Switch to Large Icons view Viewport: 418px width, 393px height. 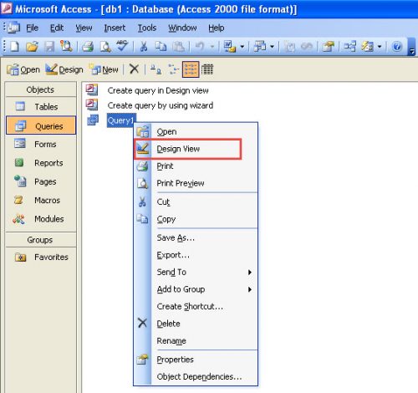click(155, 69)
